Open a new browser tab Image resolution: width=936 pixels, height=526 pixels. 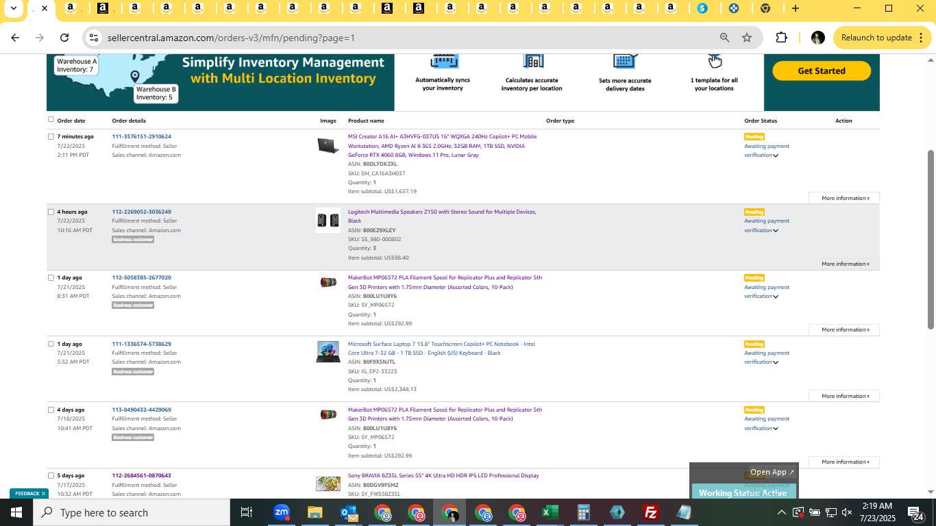pos(795,8)
